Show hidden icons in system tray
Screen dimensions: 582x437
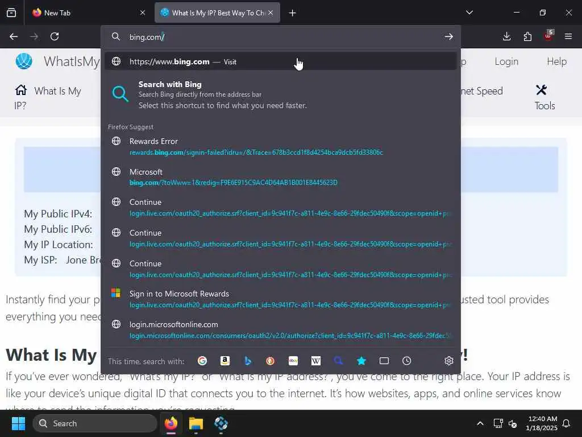480,423
